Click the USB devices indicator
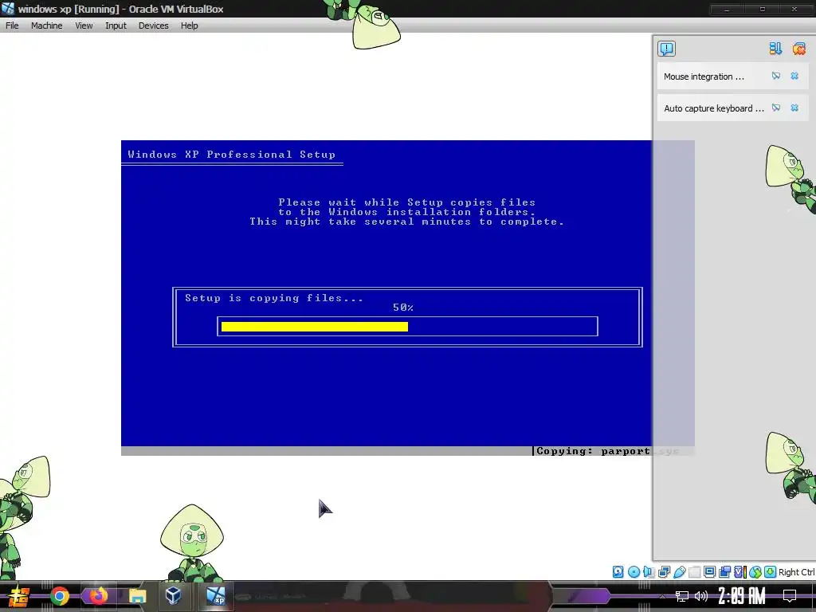Image resolution: width=816 pixels, height=612 pixels. tap(679, 572)
